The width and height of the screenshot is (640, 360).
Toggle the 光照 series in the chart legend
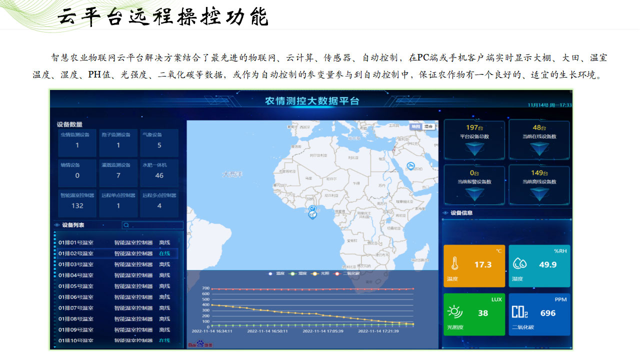[320, 273]
